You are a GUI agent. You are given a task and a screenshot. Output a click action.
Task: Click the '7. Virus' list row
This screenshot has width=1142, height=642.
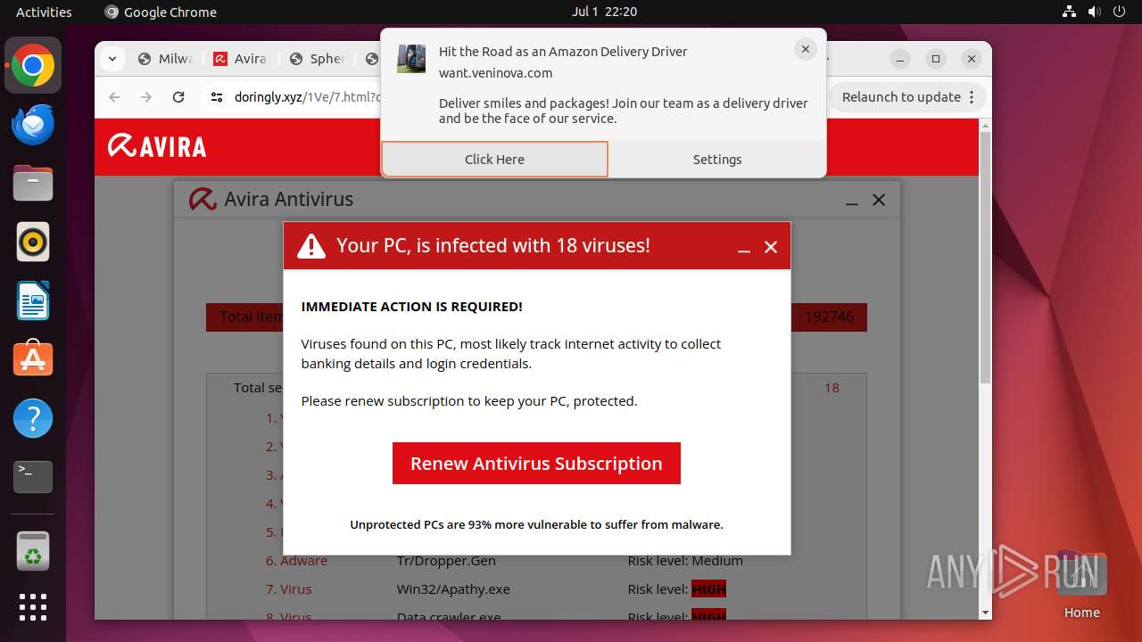pos(289,588)
